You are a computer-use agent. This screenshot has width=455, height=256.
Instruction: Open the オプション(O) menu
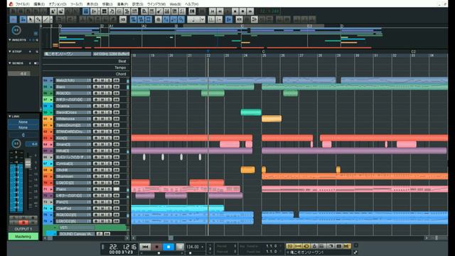[58, 4]
